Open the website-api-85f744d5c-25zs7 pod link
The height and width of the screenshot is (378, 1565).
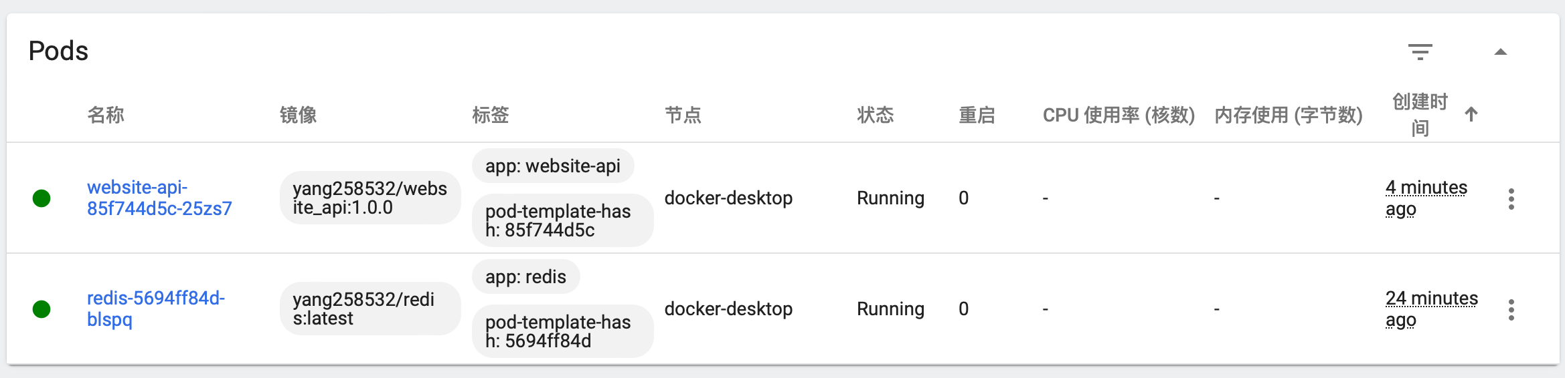pos(159,198)
